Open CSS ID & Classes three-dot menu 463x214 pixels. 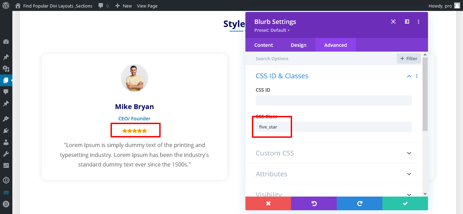[x=417, y=76]
